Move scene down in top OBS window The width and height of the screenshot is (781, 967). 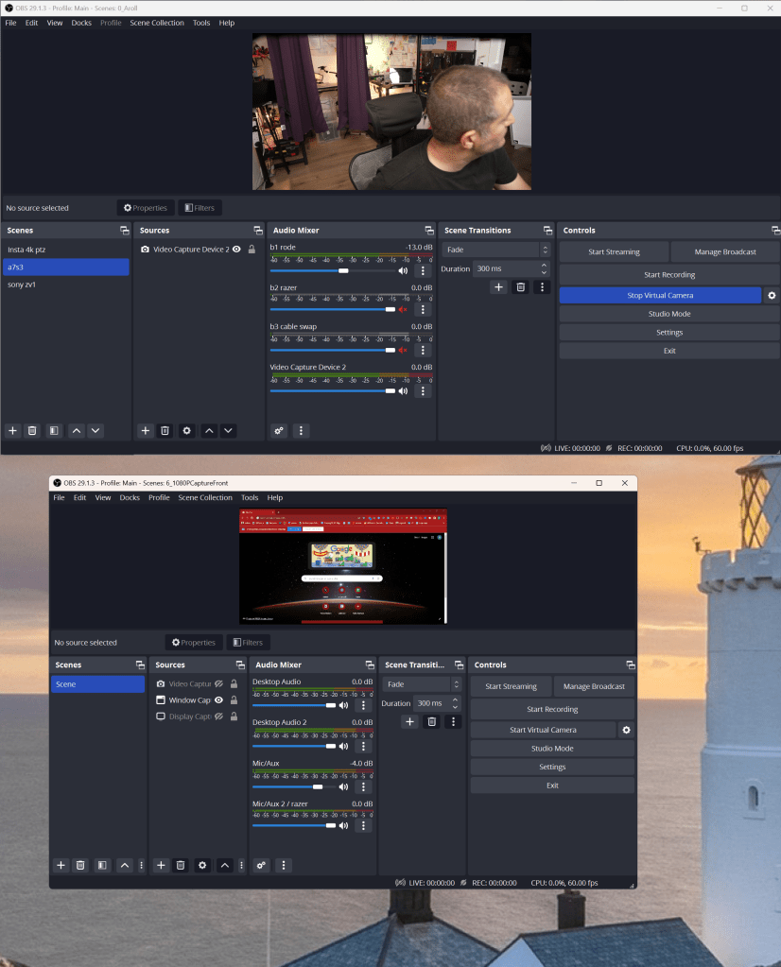click(x=95, y=430)
